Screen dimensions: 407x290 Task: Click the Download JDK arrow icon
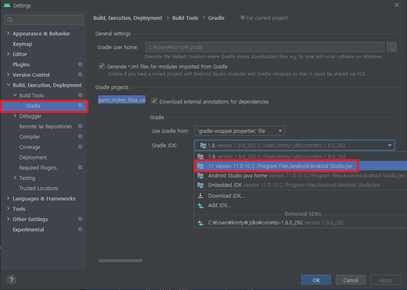tap(200, 196)
